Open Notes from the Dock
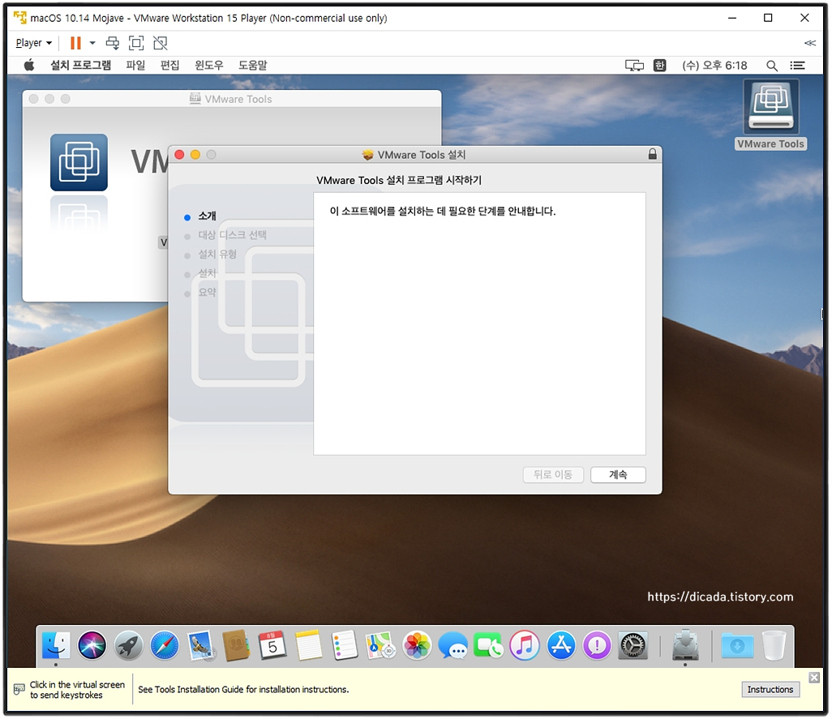832x719 pixels. 309,645
